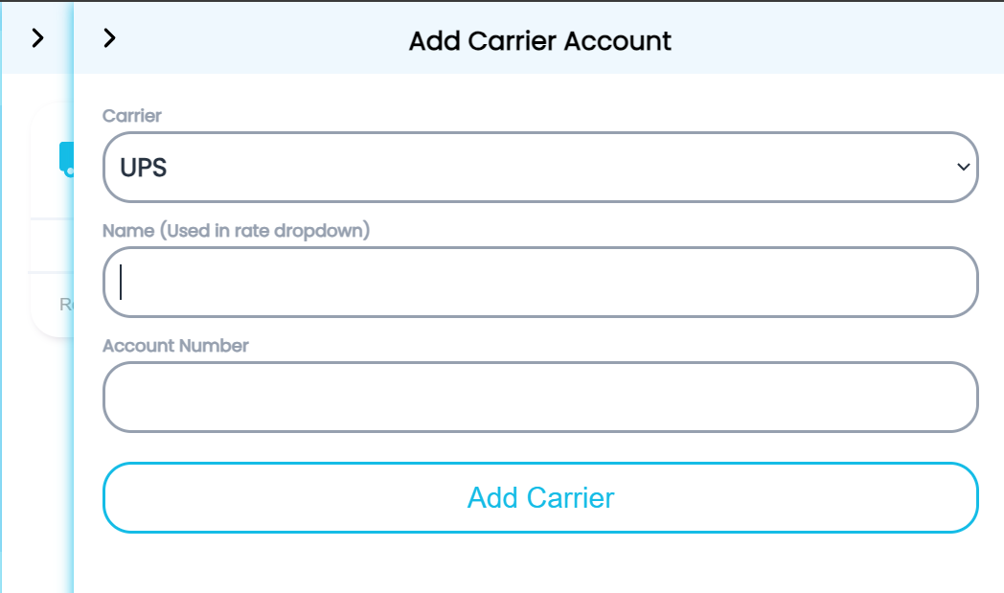Click the 'Account Number' field label

click(x=175, y=346)
